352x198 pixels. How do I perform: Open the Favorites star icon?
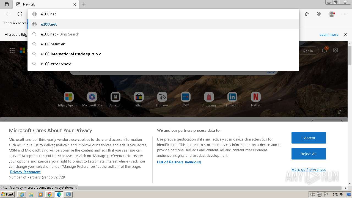coord(307,14)
